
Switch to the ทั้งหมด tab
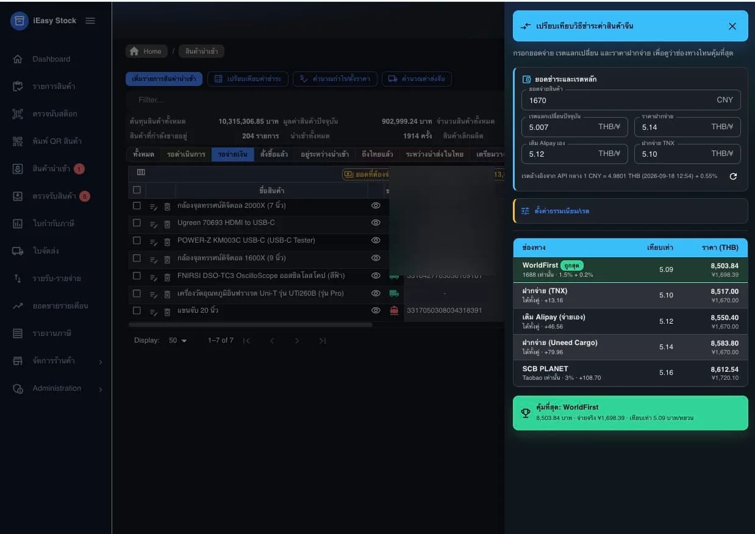[x=143, y=154]
